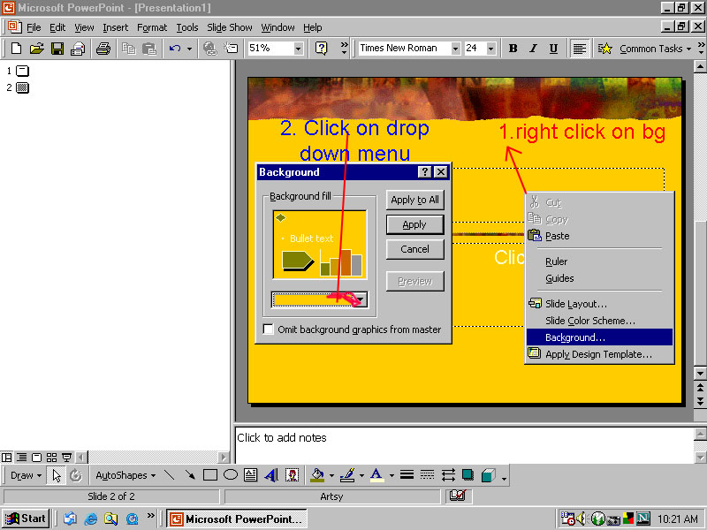Click the Apply button in Background dialog
The height and width of the screenshot is (530, 707).
(414, 224)
